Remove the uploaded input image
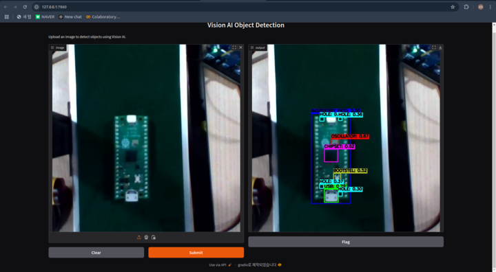 pyautogui.click(x=240, y=47)
